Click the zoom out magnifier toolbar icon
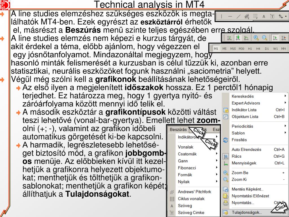The image size is (289, 217). click(264, 38)
